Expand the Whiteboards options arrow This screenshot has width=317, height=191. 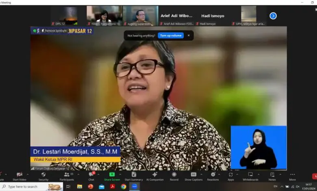pyautogui.click(x=258, y=174)
